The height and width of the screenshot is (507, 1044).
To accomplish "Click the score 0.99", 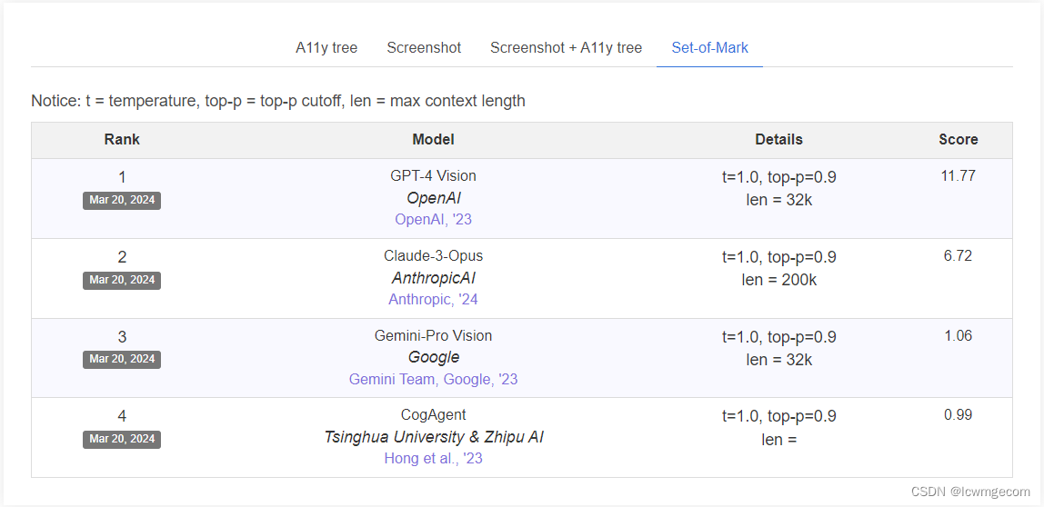I will pyautogui.click(x=959, y=415).
